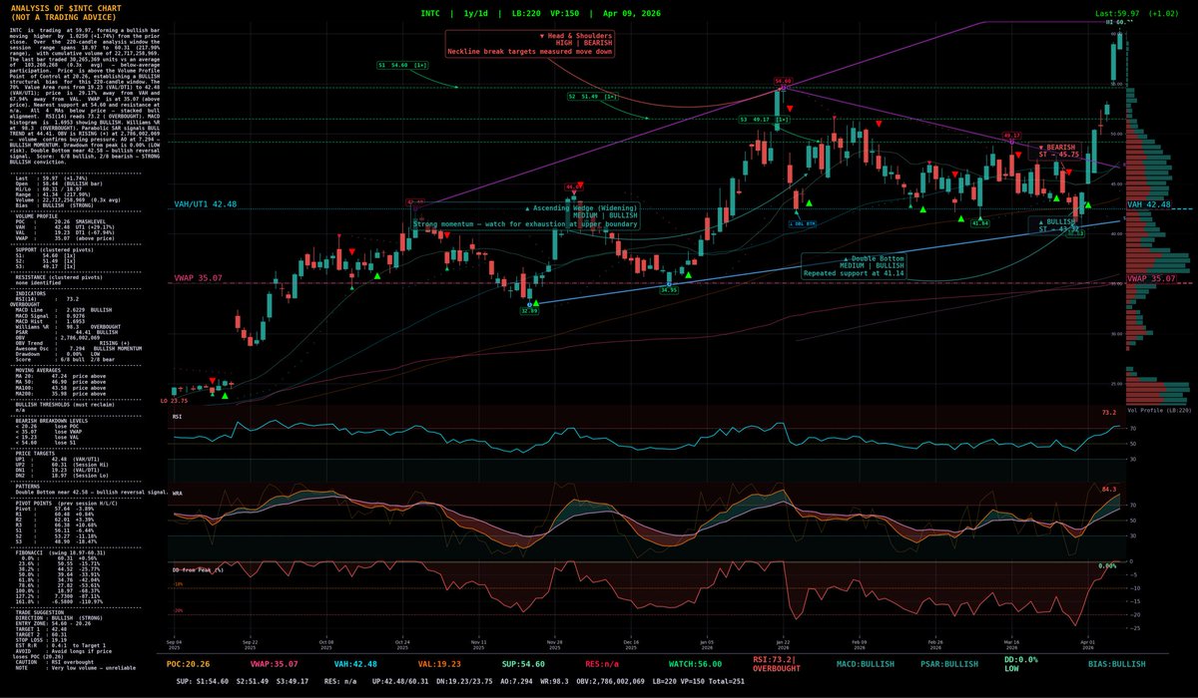Click the 'Sep 04 2025' x-axis date

tap(175, 646)
